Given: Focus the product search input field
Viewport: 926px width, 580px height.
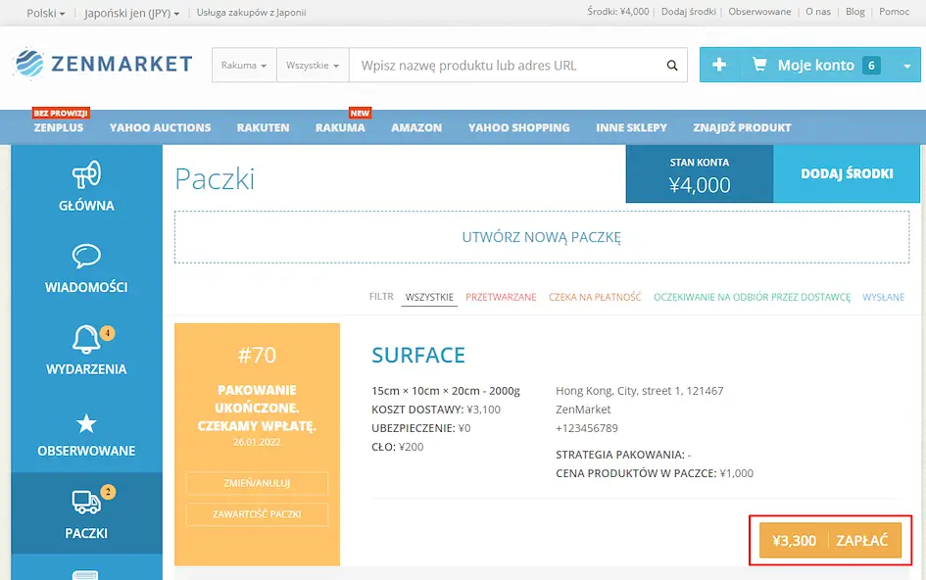Looking at the screenshot, I should pyautogui.click(x=507, y=65).
